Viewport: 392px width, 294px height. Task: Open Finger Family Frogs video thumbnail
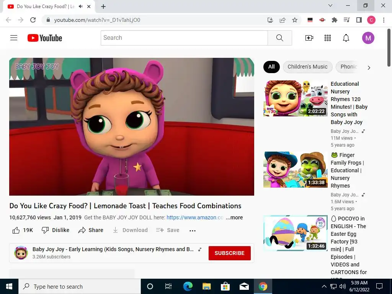point(295,170)
